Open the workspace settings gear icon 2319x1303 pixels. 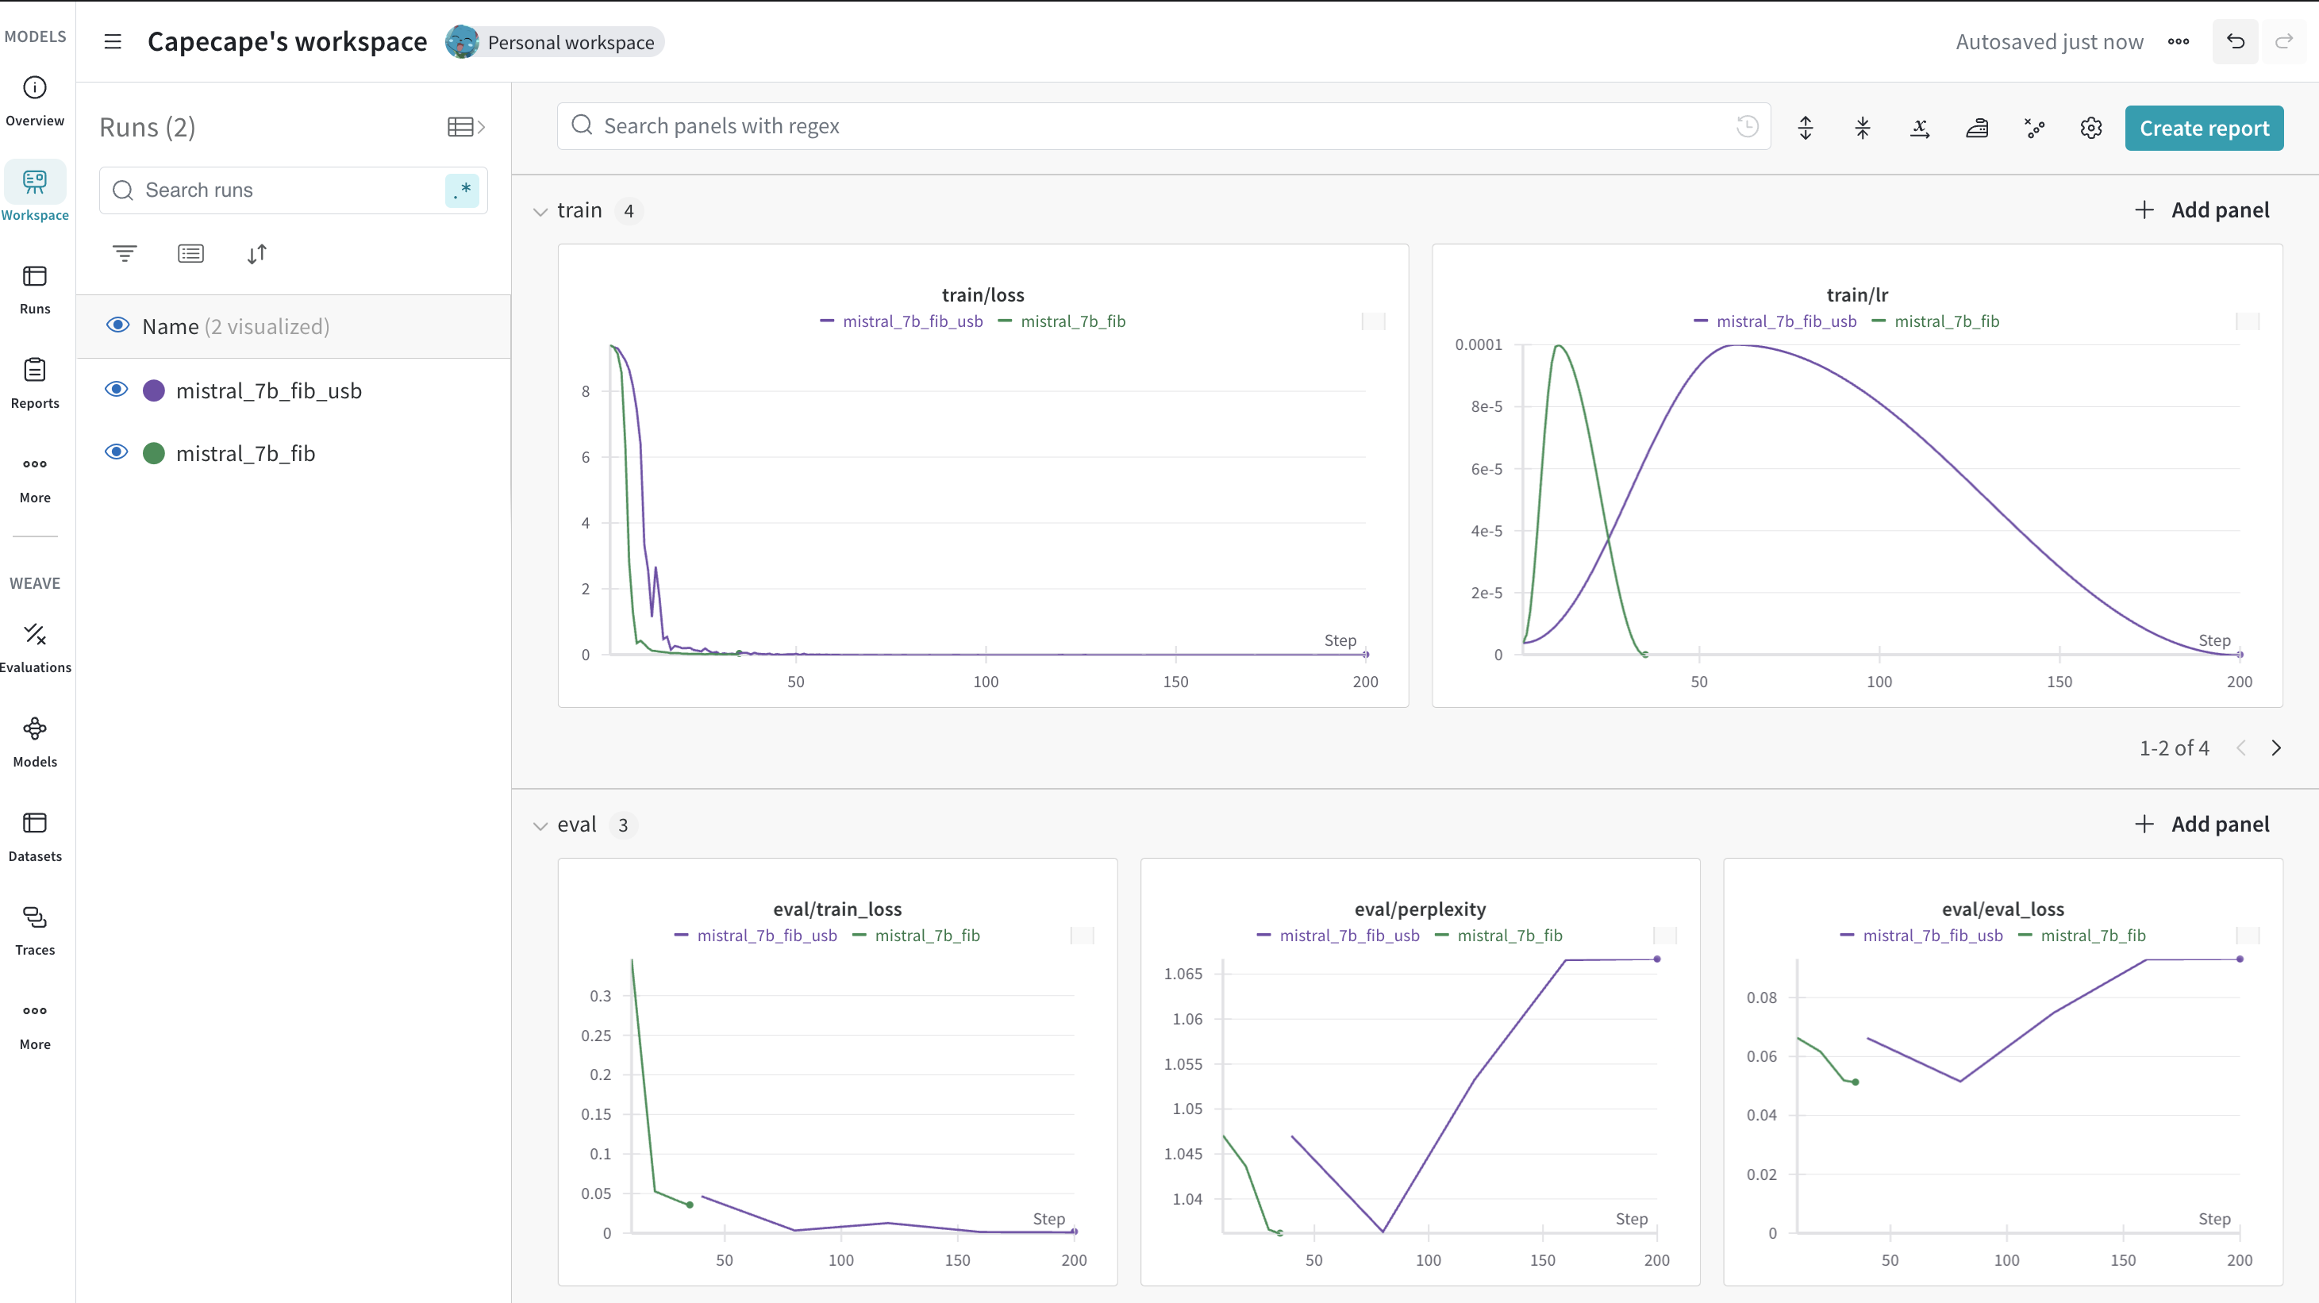[2090, 128]
